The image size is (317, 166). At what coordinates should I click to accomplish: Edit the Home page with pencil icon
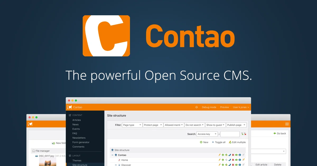(x=220, y=160)
